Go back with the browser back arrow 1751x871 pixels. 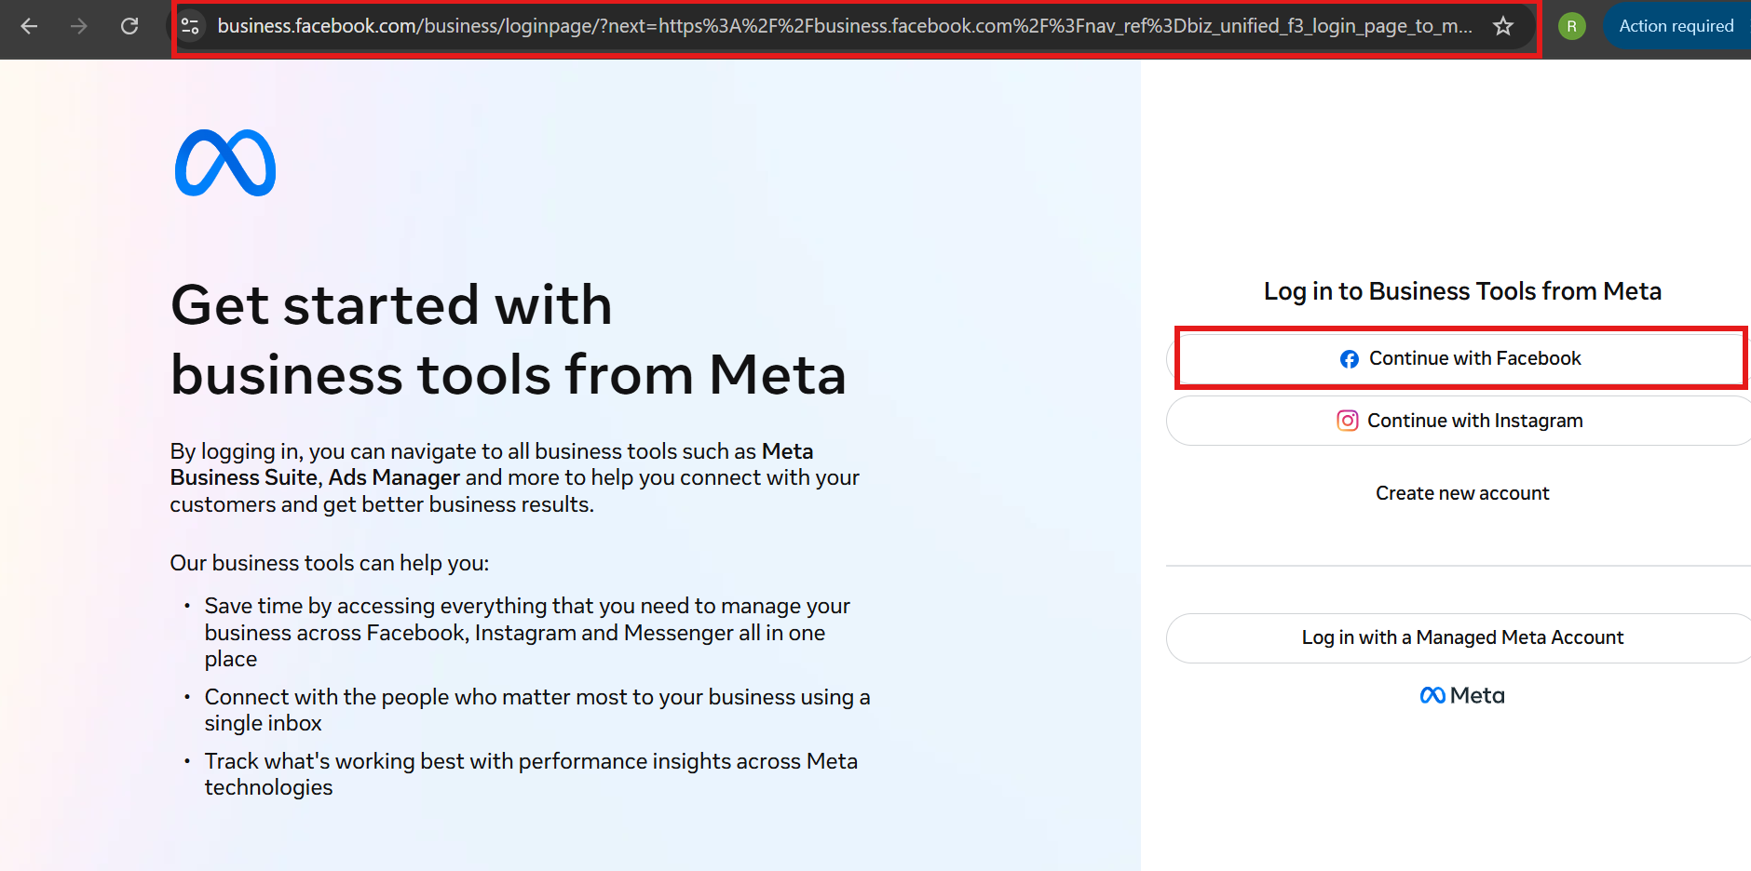point(29,26)
